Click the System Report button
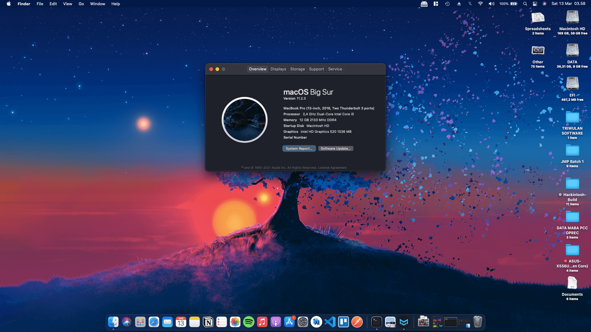The width and height of the screenshot is (591, 332). point(299,148)
